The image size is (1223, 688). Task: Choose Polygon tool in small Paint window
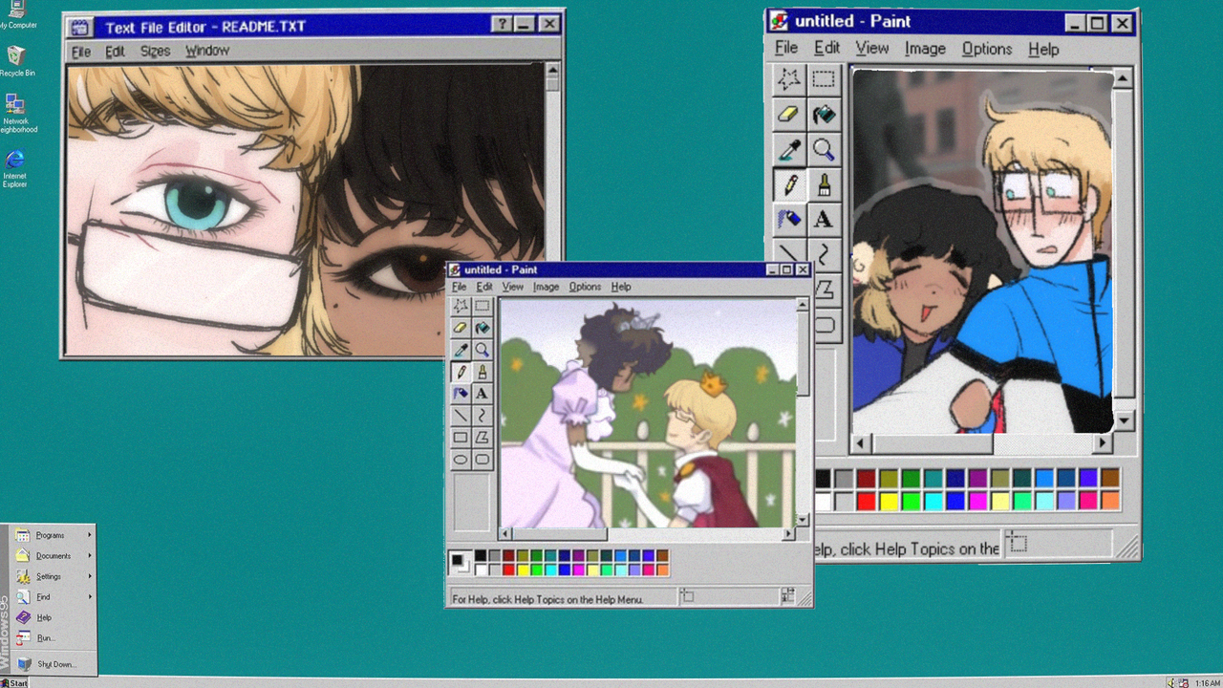point(482,438)
